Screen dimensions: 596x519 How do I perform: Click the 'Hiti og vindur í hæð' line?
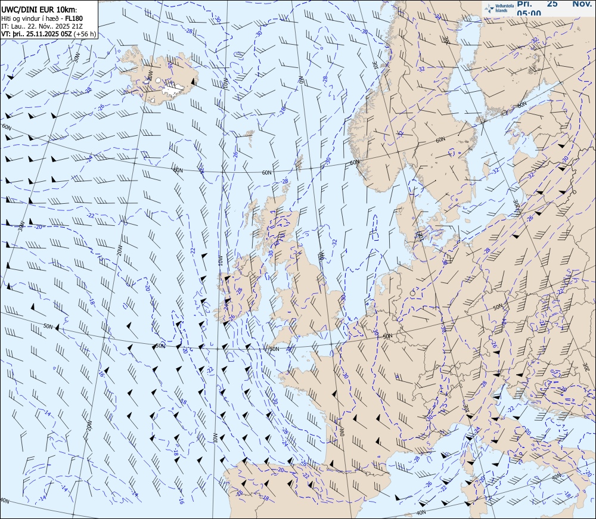tap(30, 18)
